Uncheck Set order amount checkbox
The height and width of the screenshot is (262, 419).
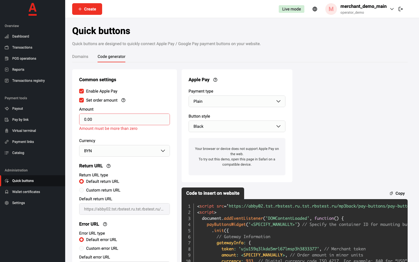coord(81,100)
